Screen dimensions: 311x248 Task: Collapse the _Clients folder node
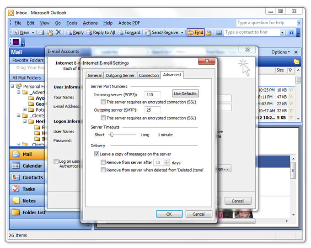pos(18,115)
